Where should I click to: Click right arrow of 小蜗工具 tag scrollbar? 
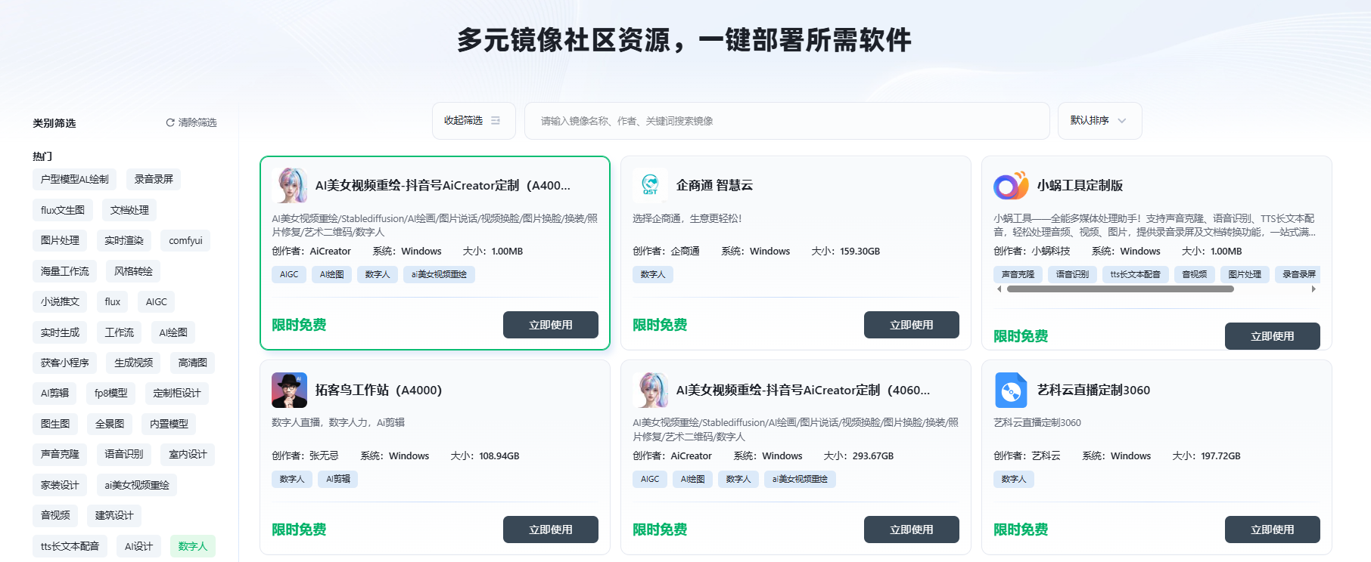[x=1313, y=289]
